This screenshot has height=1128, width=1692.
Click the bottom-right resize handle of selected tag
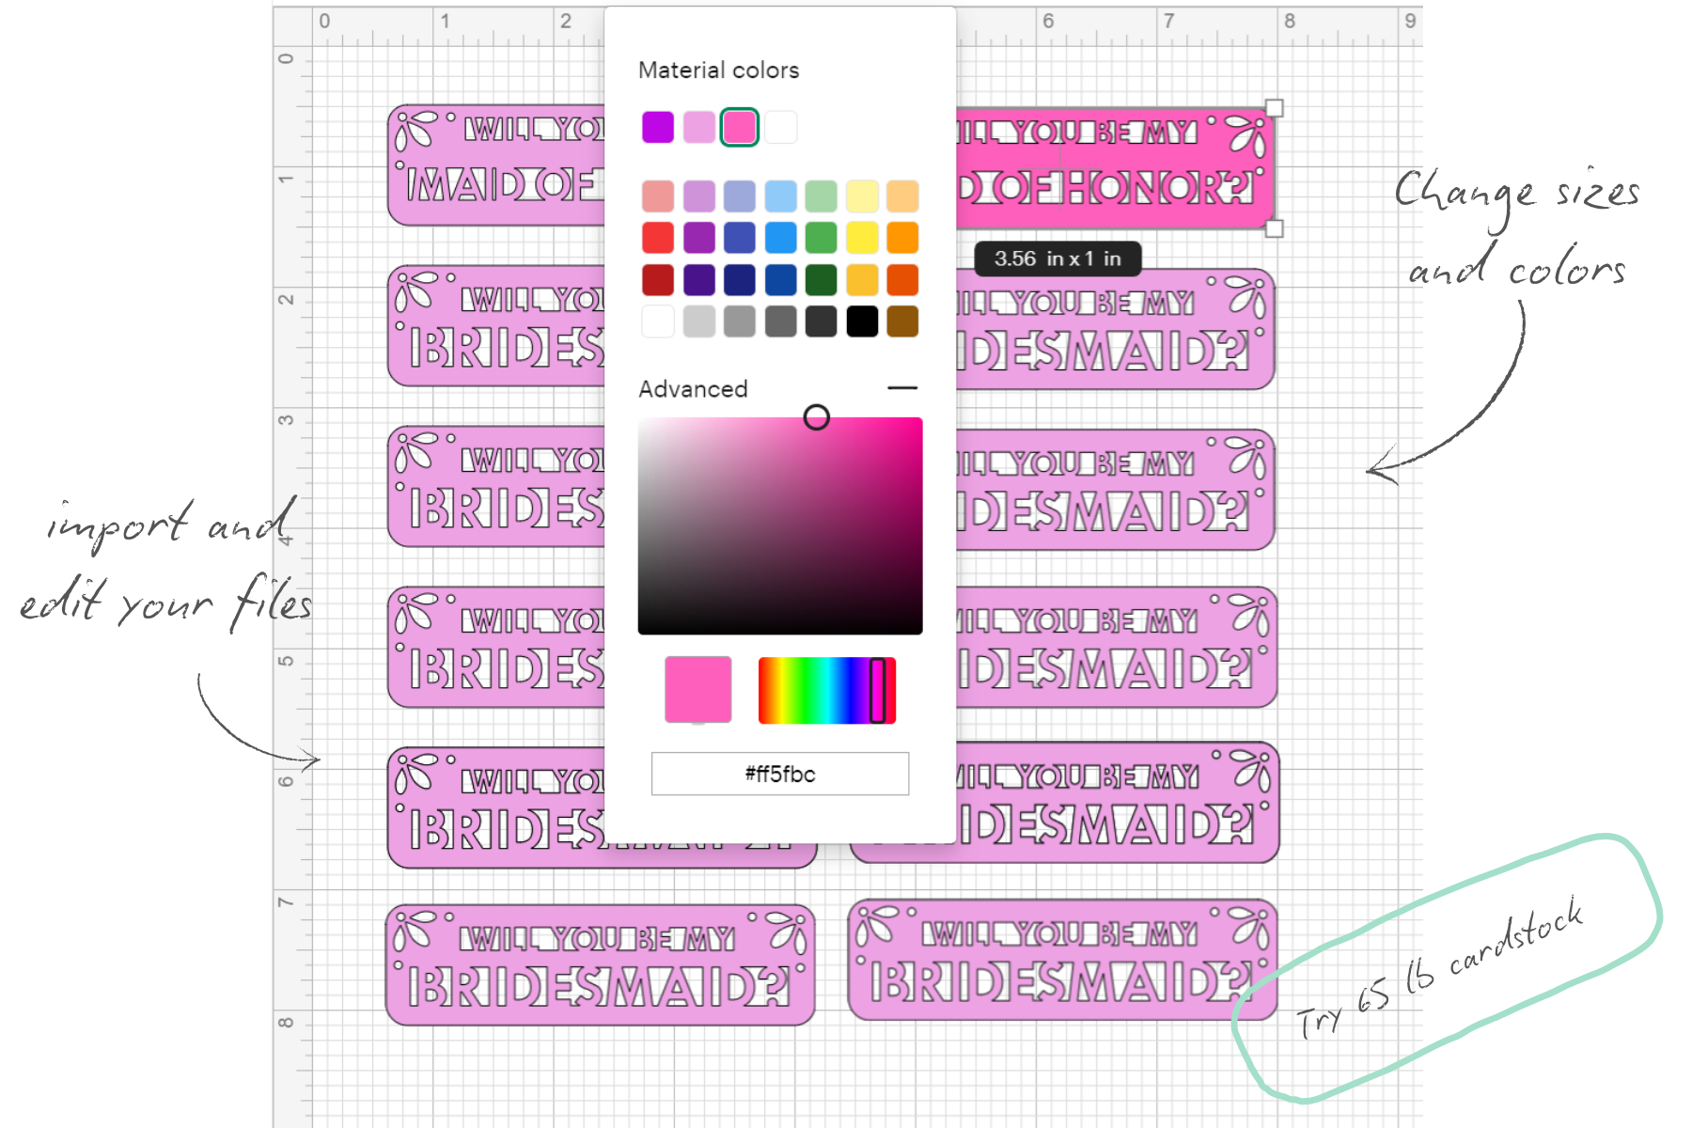point(1274,228)
